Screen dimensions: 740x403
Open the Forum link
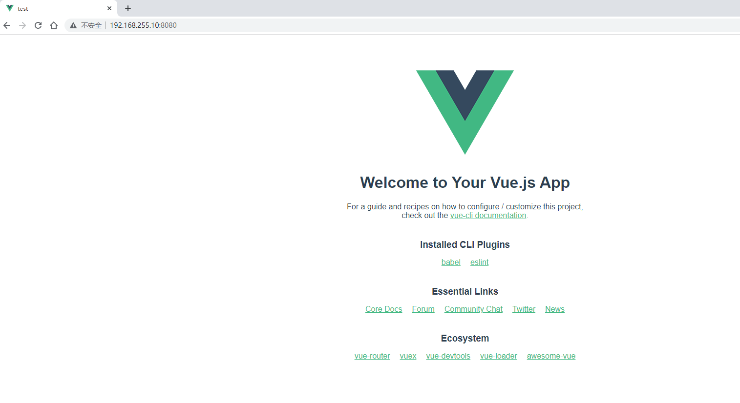[423, 309]
